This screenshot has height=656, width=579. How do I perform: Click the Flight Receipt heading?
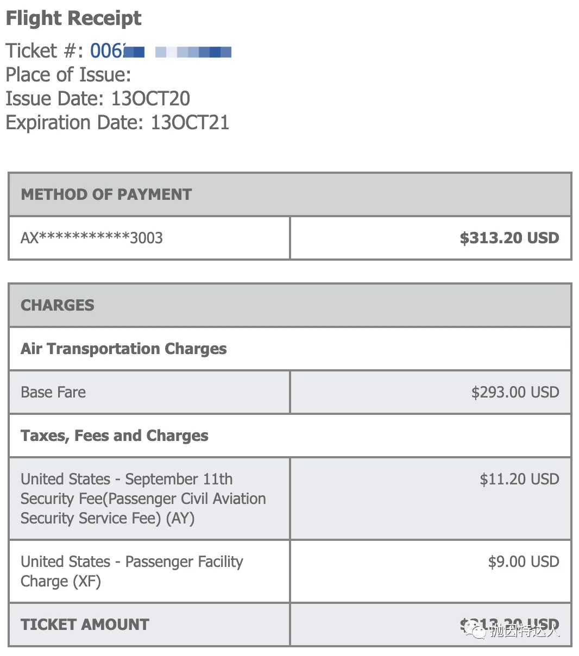coord(73,18)
